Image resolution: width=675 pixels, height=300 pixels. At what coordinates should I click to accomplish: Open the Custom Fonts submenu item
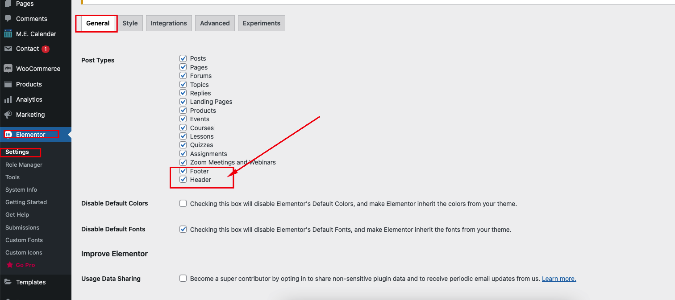(x=24, y=240)
